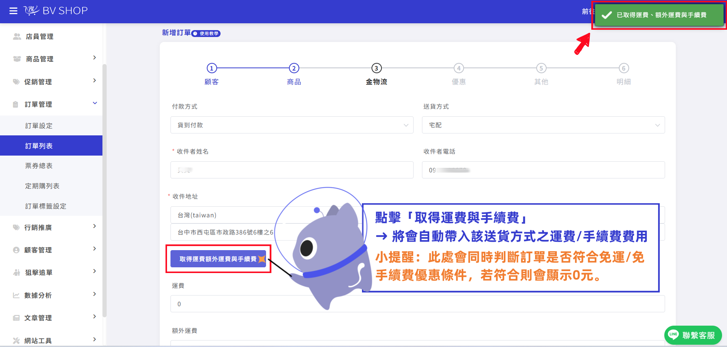Open the hamburger menu icon
The image size is (727, 347).
click(x=13, y=11)
